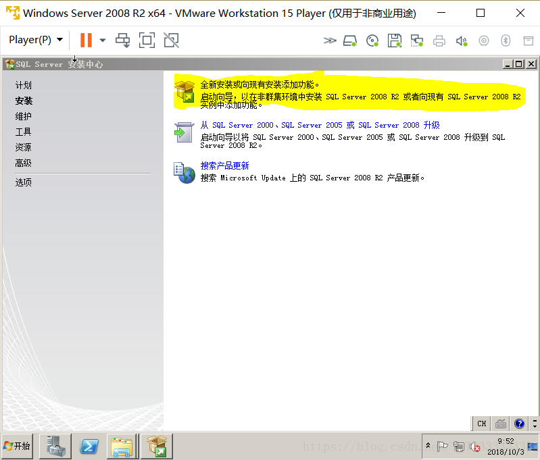Click the sound card device icon
The image size is (540, 460).
click(462, 41)
